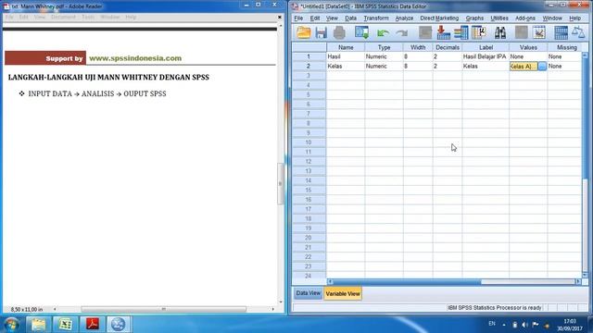Click the SPSS horizontal scrollbar thumb
This screenshot has height=333, width=593.
point(407,281)
